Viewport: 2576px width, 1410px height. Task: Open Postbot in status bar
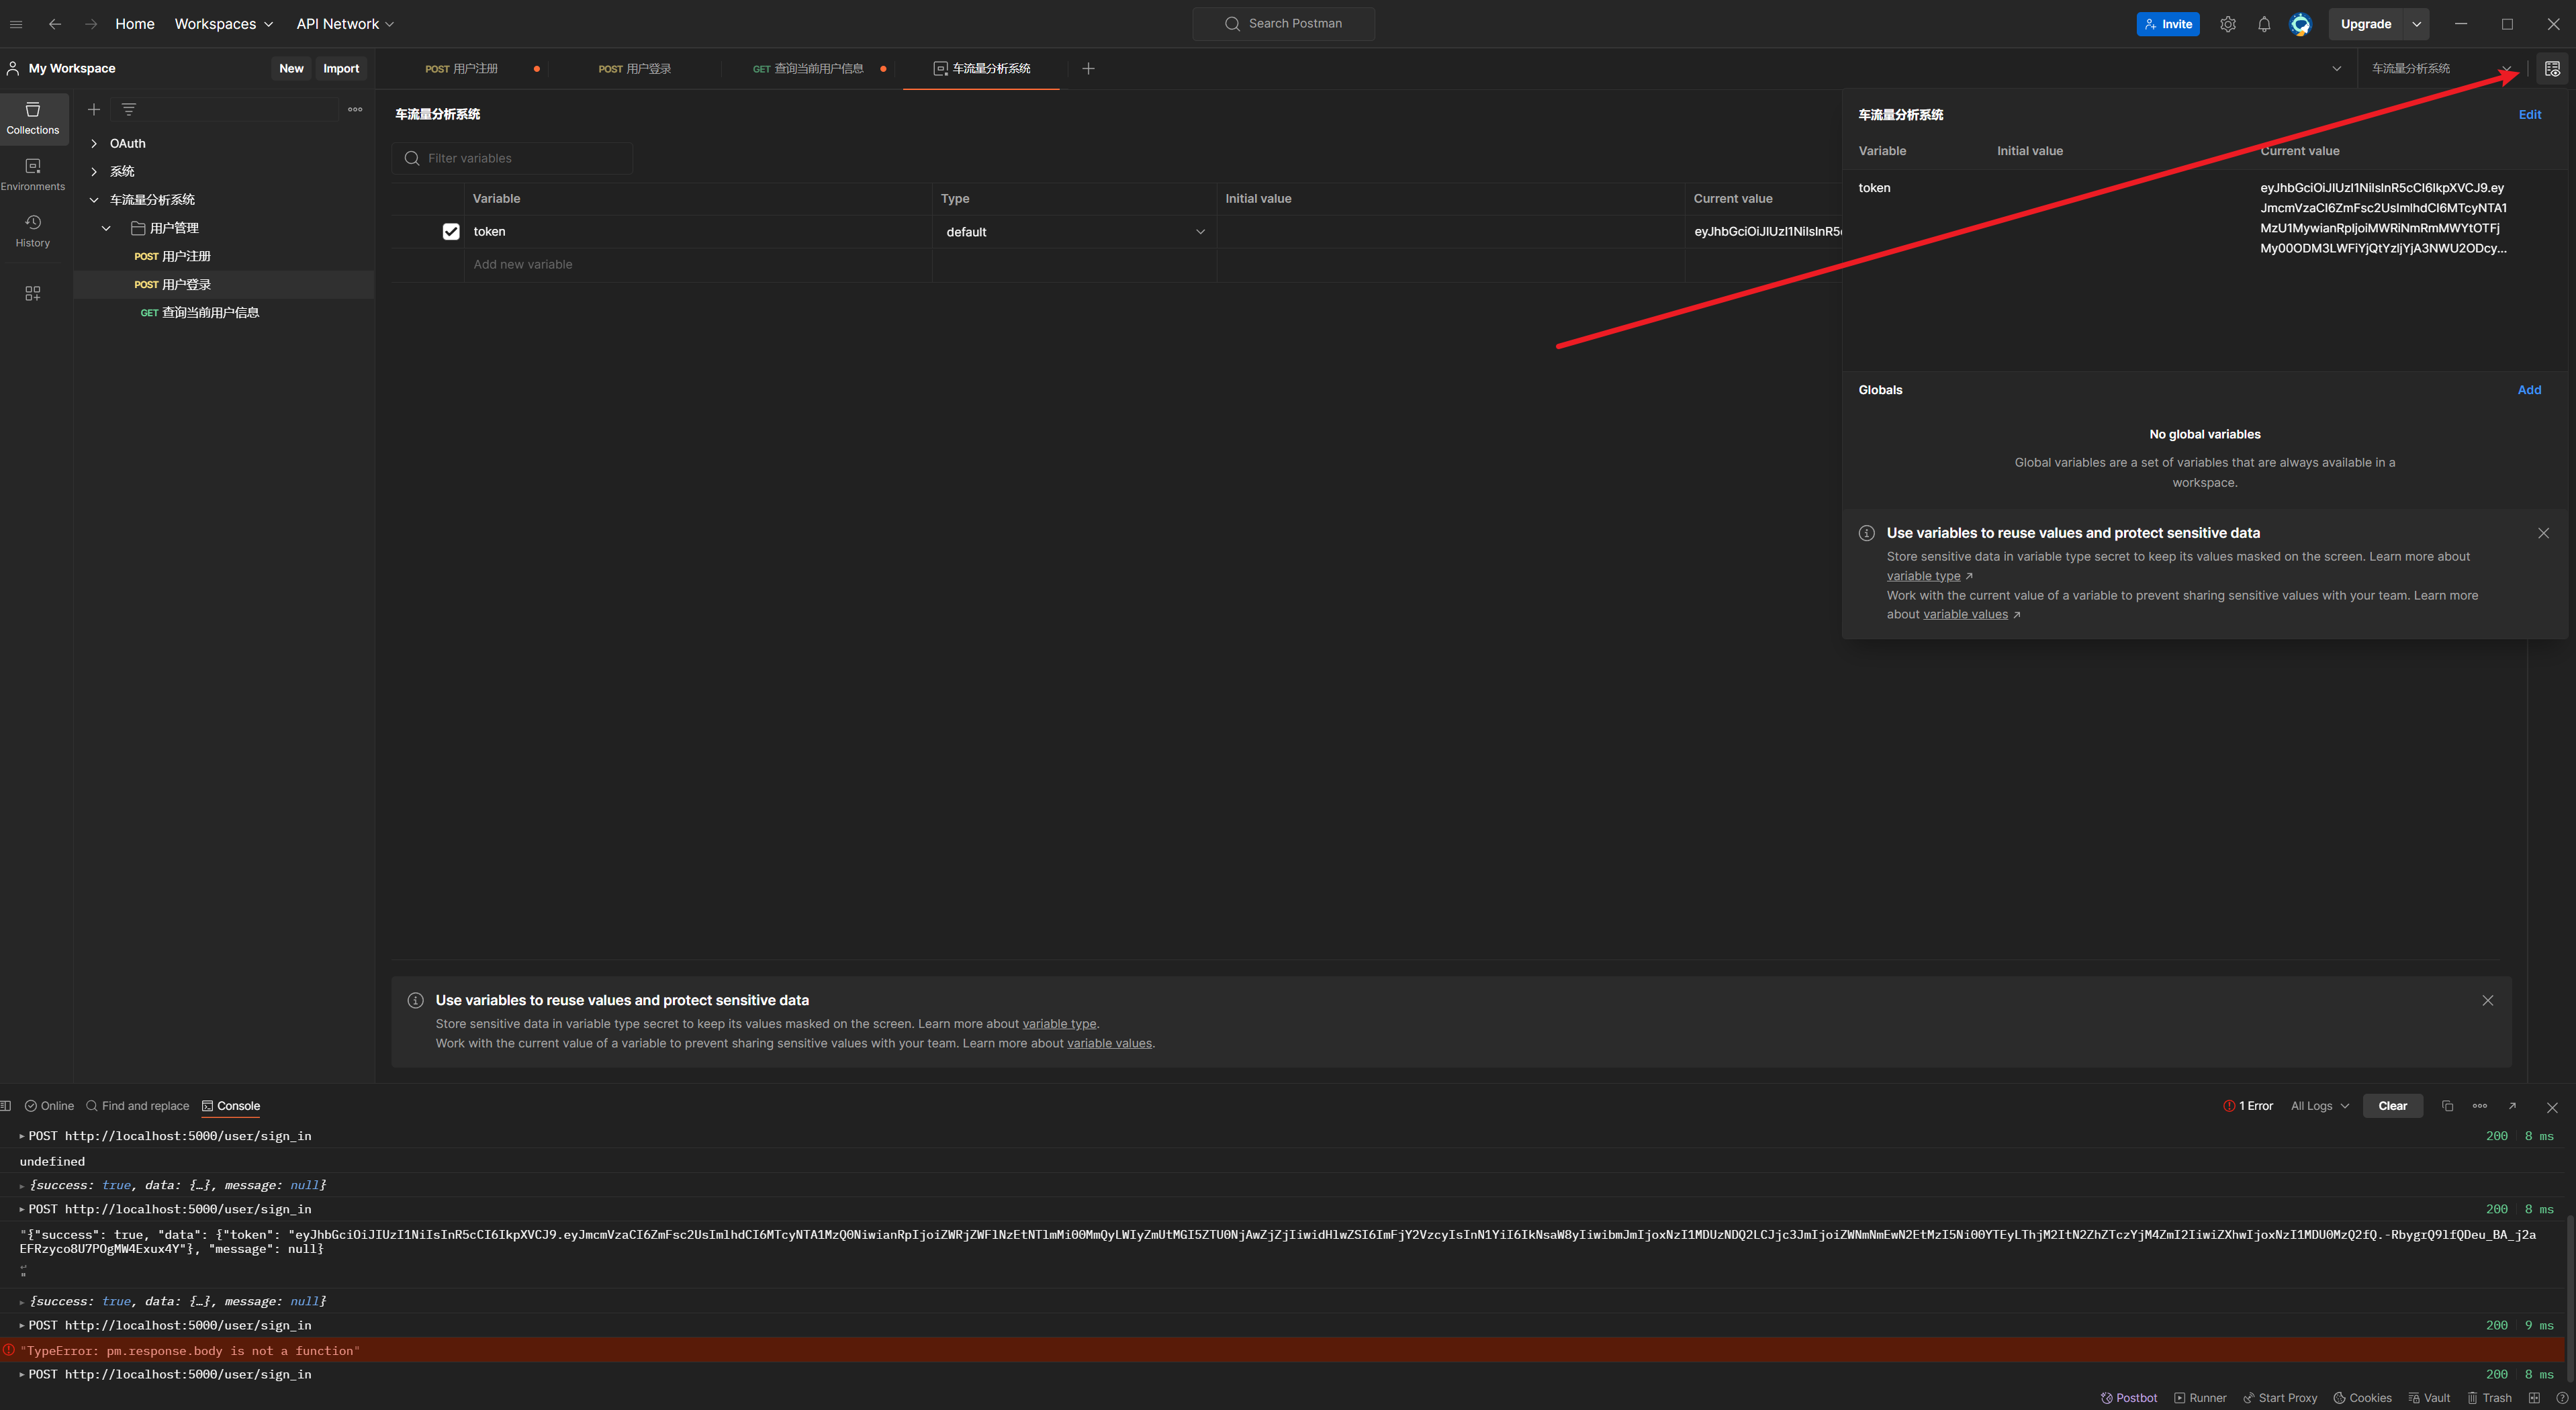[x=2129, y=1398]
